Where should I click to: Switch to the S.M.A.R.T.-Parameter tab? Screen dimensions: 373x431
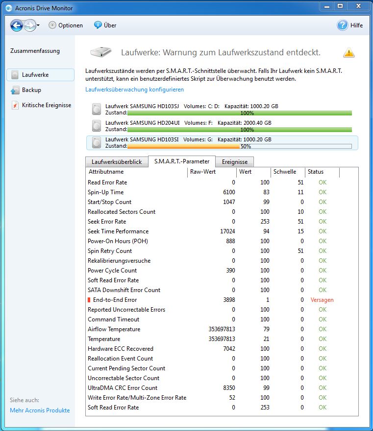[182, 161]
